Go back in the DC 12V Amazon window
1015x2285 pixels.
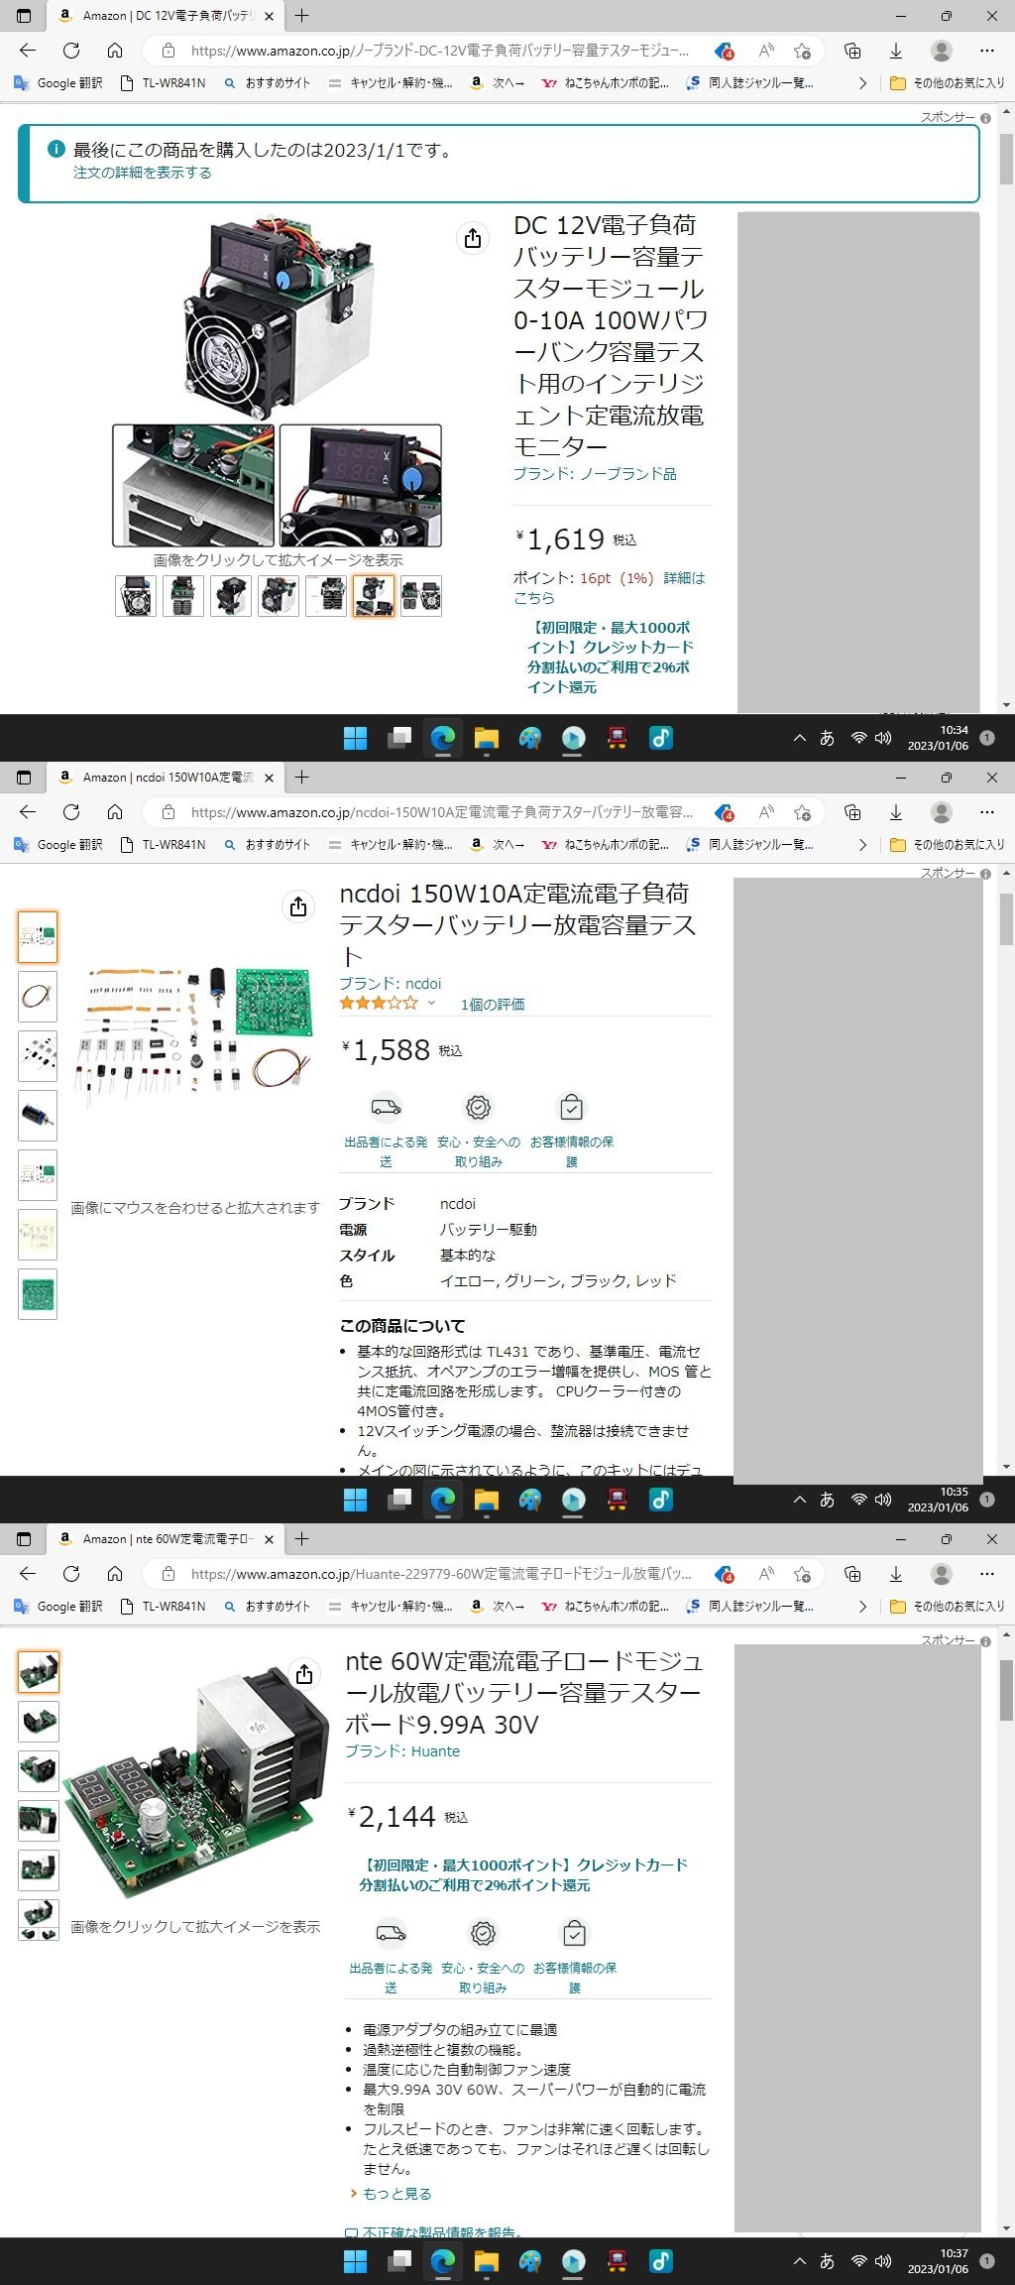pos(28,51)
